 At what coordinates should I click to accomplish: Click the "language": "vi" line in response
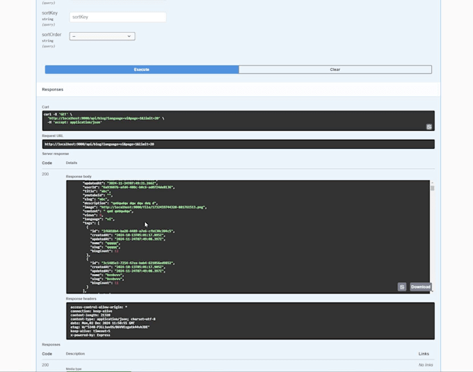tap(99, 219)
